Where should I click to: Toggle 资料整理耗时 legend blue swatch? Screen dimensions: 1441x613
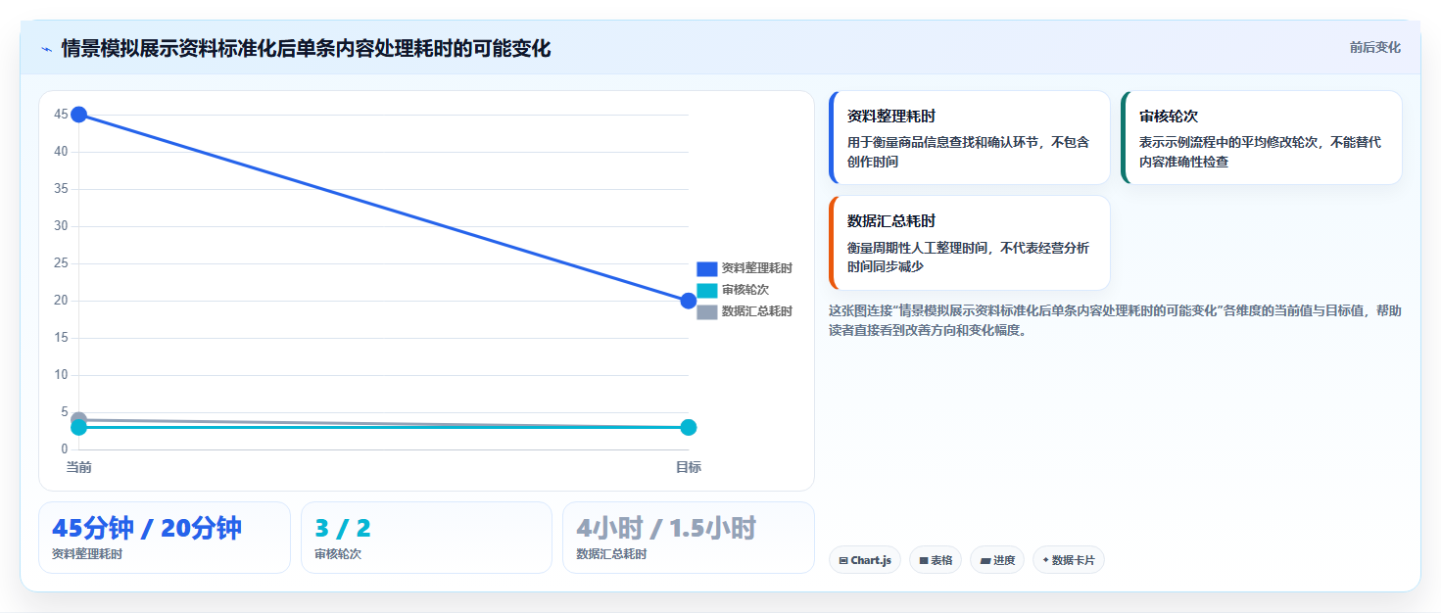[707, 268]
